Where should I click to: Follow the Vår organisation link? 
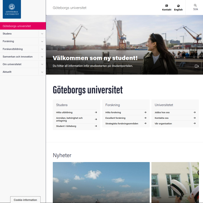tap(163, 123)
